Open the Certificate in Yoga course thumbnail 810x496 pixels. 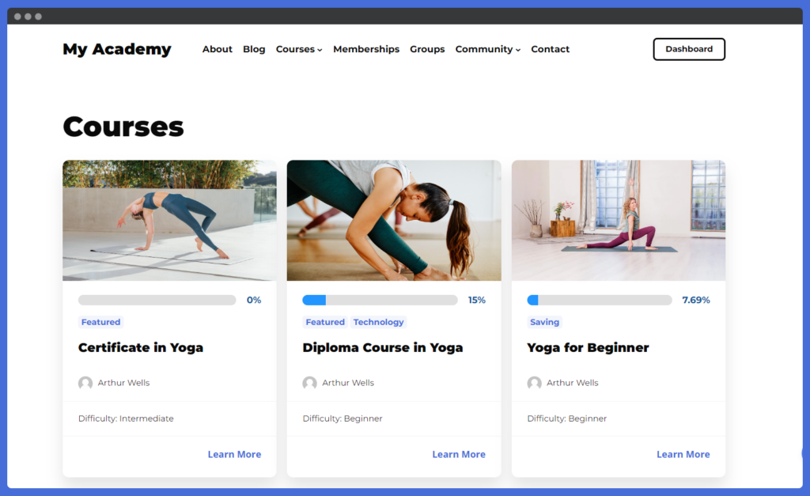point(169,221)
